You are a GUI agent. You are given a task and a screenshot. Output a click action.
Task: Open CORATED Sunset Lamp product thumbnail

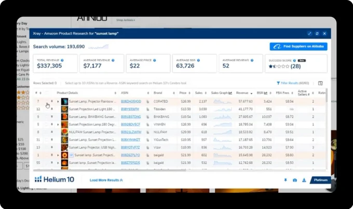64,102
